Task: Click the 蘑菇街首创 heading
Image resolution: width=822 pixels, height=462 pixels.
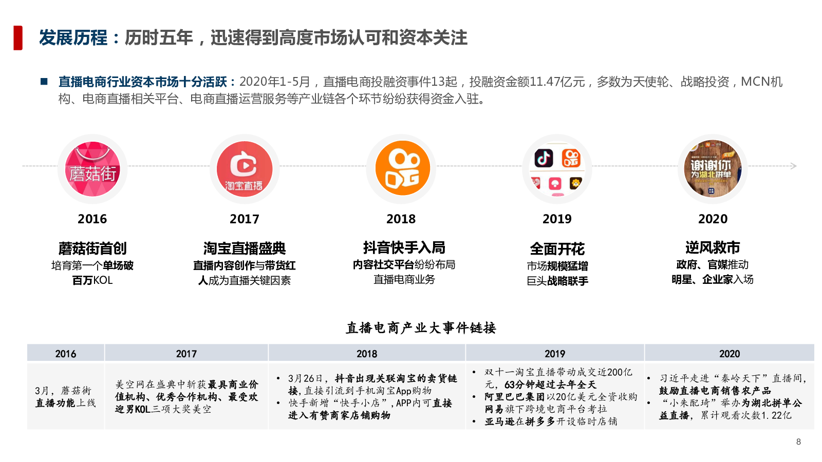Action: pyautogui.click(x=92, y=248)
